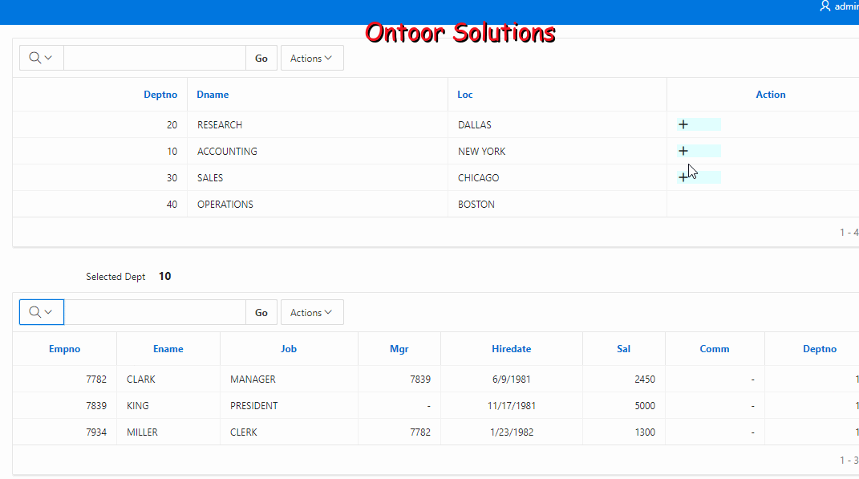Expand the department report Actions menu
859x479 pixels.
(311, 58)
